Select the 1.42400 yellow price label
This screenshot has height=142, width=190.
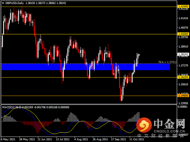pyautogui.click(x=183, y=7)
